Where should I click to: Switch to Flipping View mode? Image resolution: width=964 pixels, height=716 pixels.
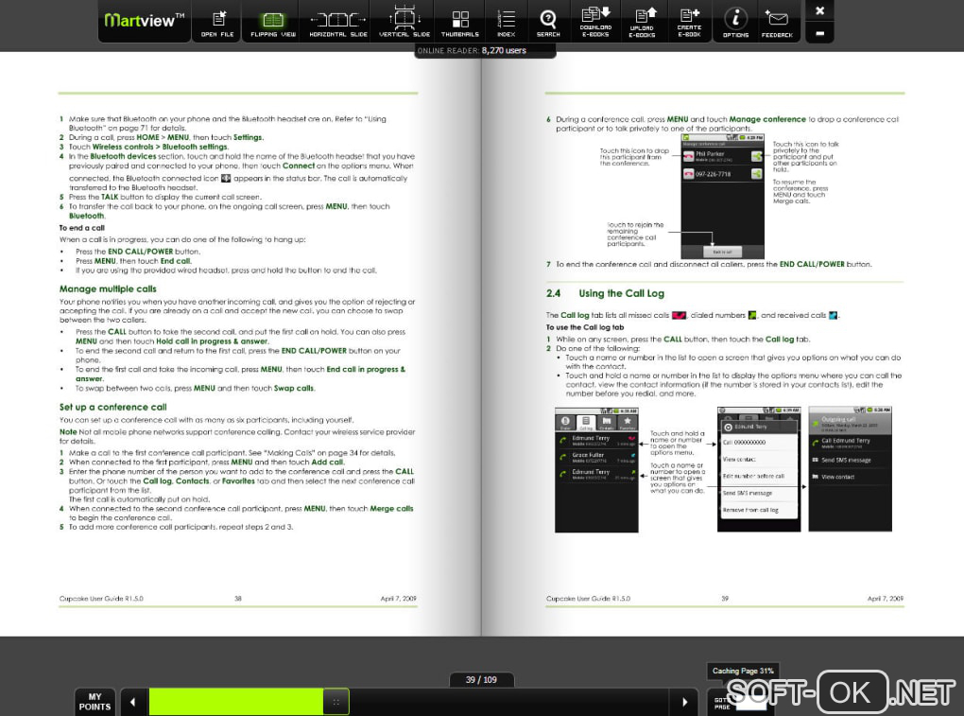273,24
